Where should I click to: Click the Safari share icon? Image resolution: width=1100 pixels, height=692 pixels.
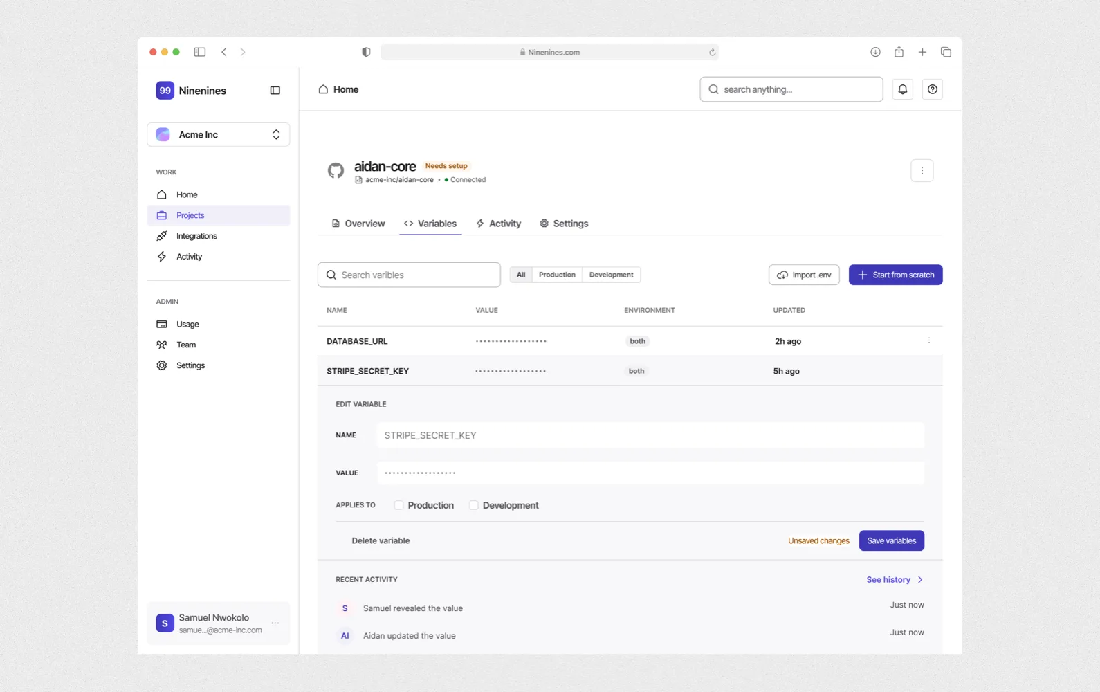(x=899, y=52)
